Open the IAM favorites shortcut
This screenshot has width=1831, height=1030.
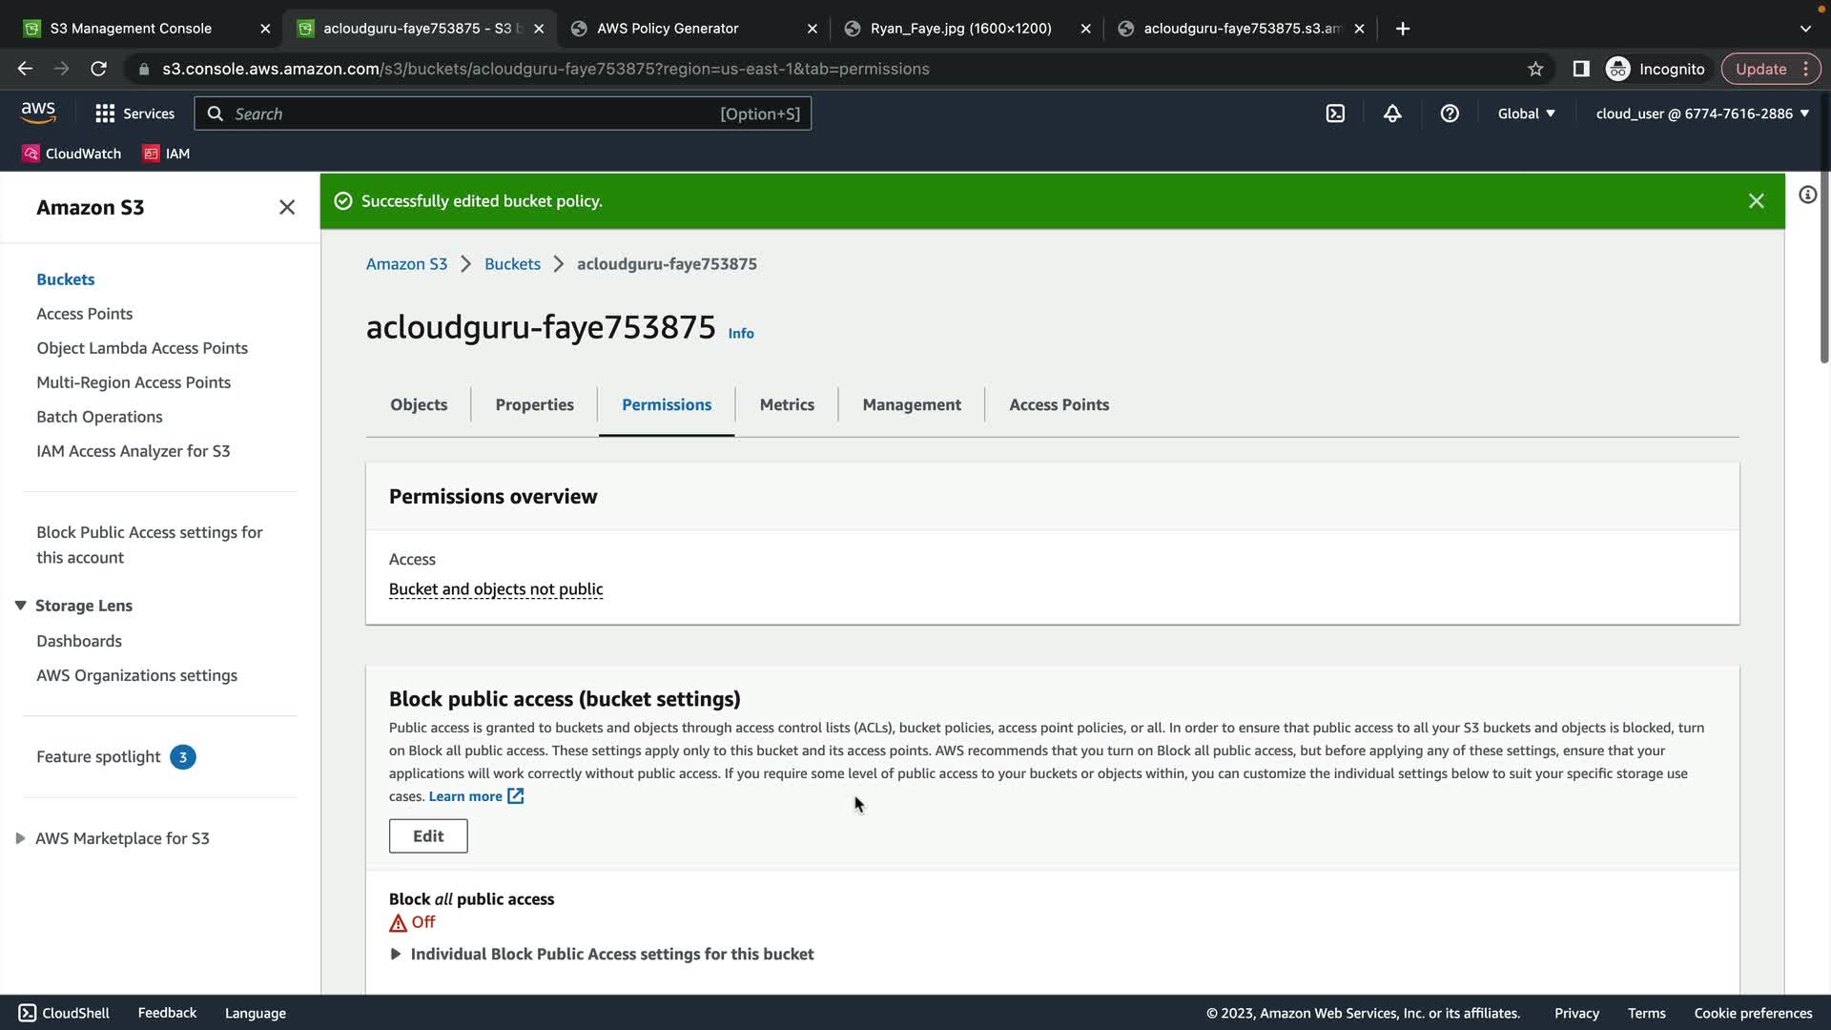pos(167,154)
